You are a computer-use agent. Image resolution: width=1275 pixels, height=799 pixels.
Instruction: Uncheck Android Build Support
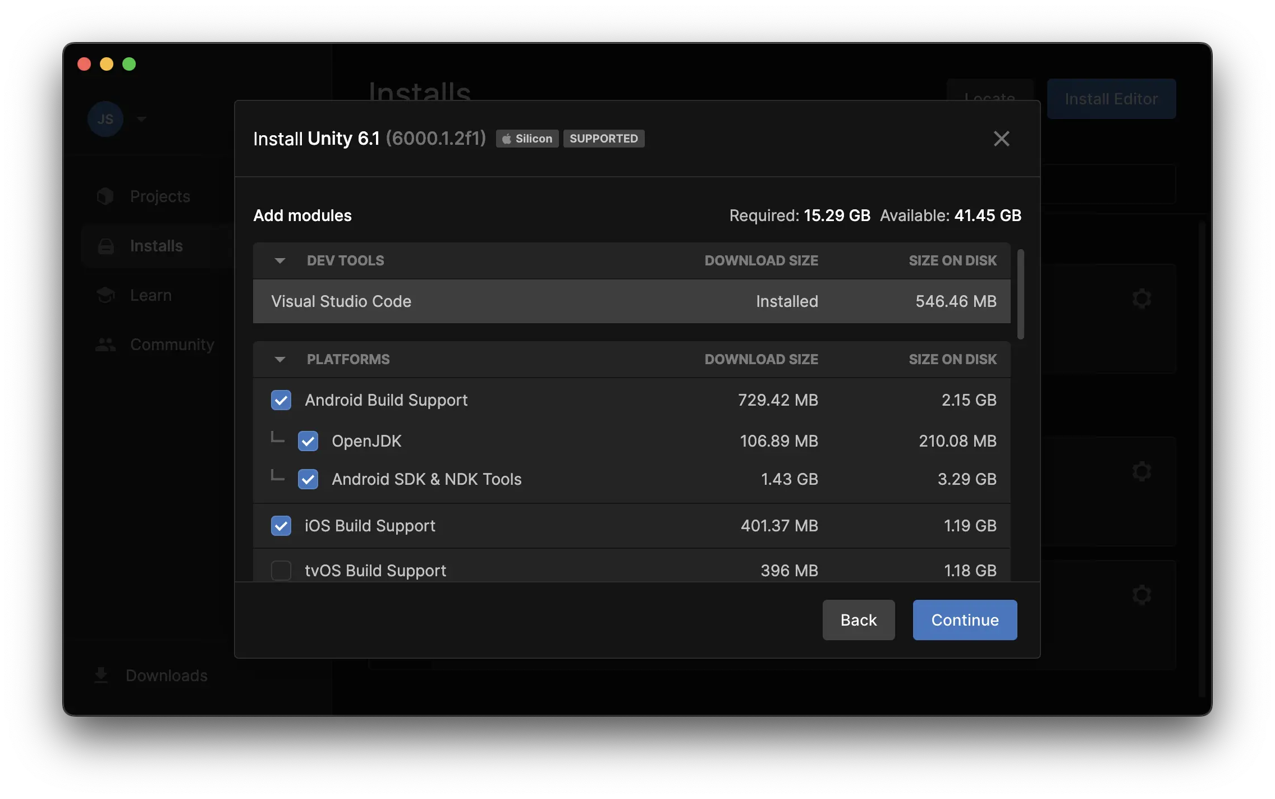(281, 400)
